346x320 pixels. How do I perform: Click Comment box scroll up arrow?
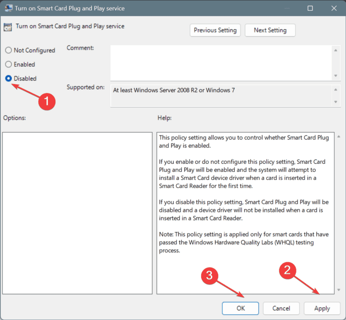click(336, 50)
